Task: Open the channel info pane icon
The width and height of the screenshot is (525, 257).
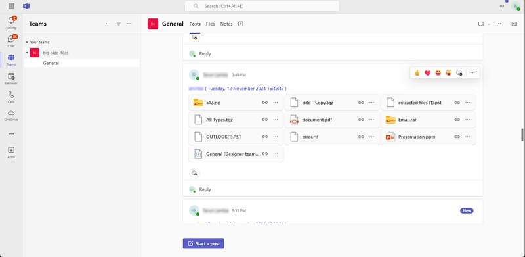Action: coord(514,24)
